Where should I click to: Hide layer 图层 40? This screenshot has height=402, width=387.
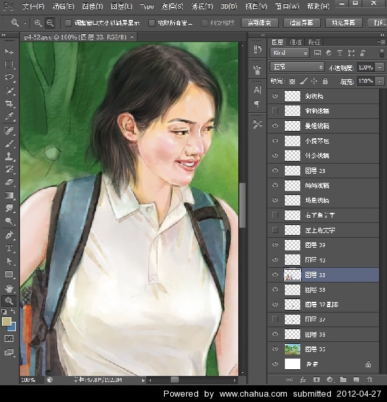[x=275, y=260]
